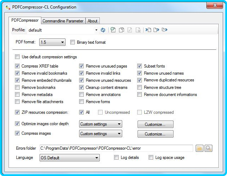
Task: Check the LZW compressed option
Action: click(139, 112)
